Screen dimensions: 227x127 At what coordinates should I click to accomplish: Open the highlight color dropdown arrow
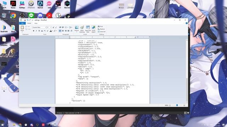point(56,31)
